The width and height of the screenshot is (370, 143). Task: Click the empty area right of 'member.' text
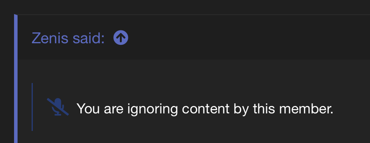(352, 109)
